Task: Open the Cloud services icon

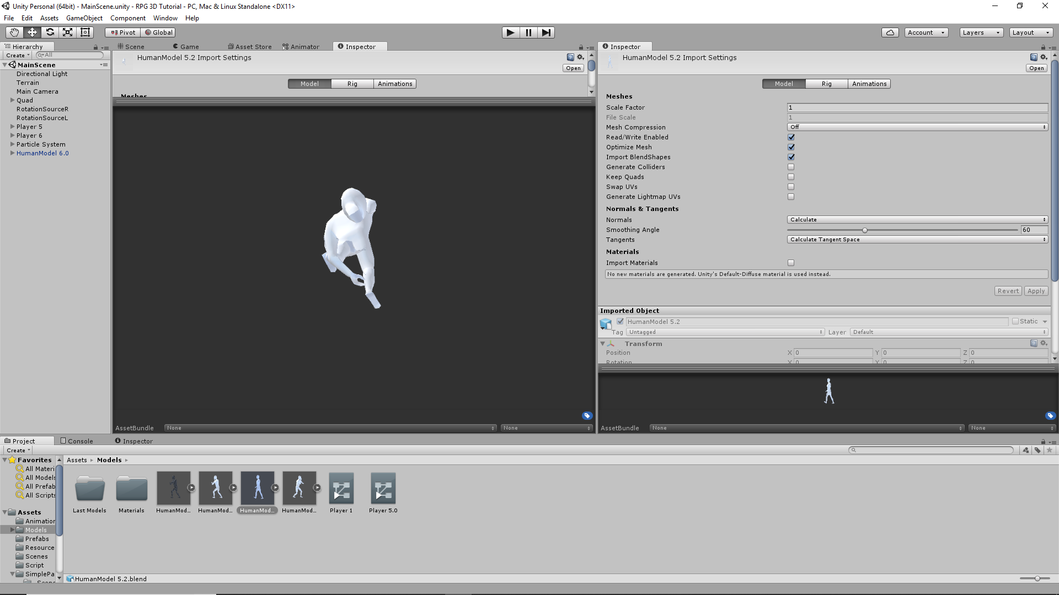Action: (890, 33)
